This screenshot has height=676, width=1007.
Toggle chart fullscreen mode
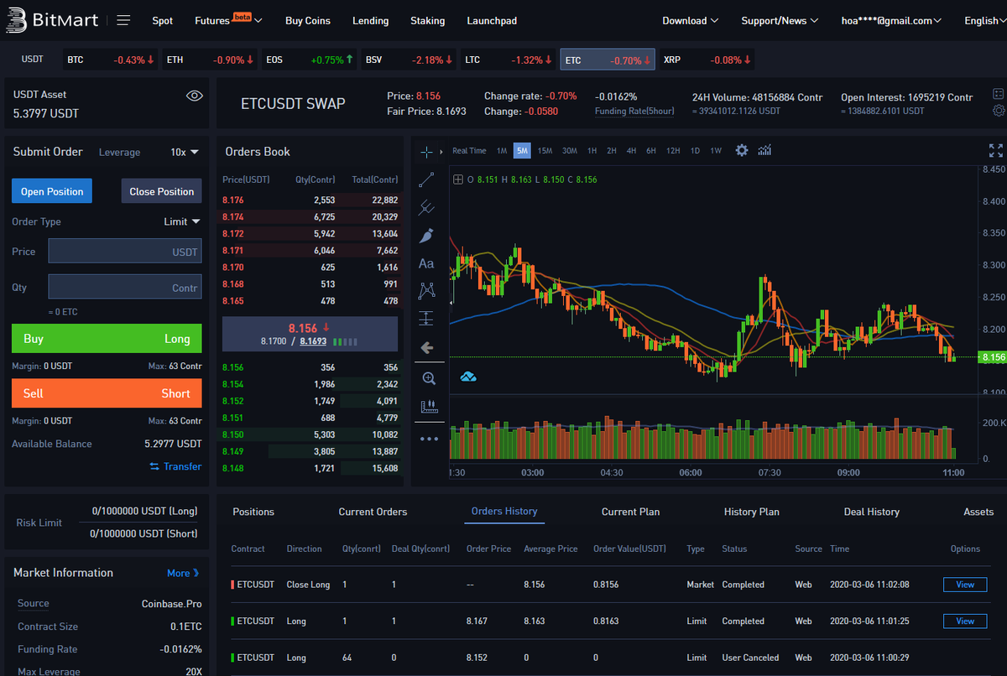tap(996, 151)
